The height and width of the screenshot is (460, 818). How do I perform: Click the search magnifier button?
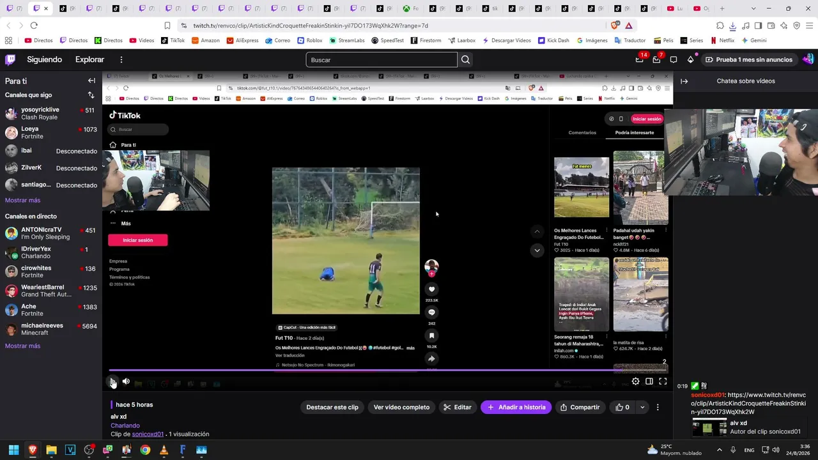pyautogui.click(x=465, y=60)
